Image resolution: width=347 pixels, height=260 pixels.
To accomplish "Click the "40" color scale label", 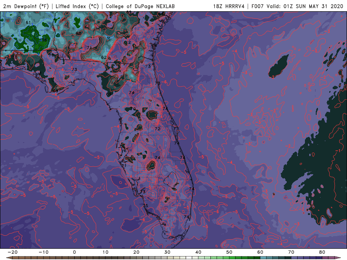I will coord(198,252).
